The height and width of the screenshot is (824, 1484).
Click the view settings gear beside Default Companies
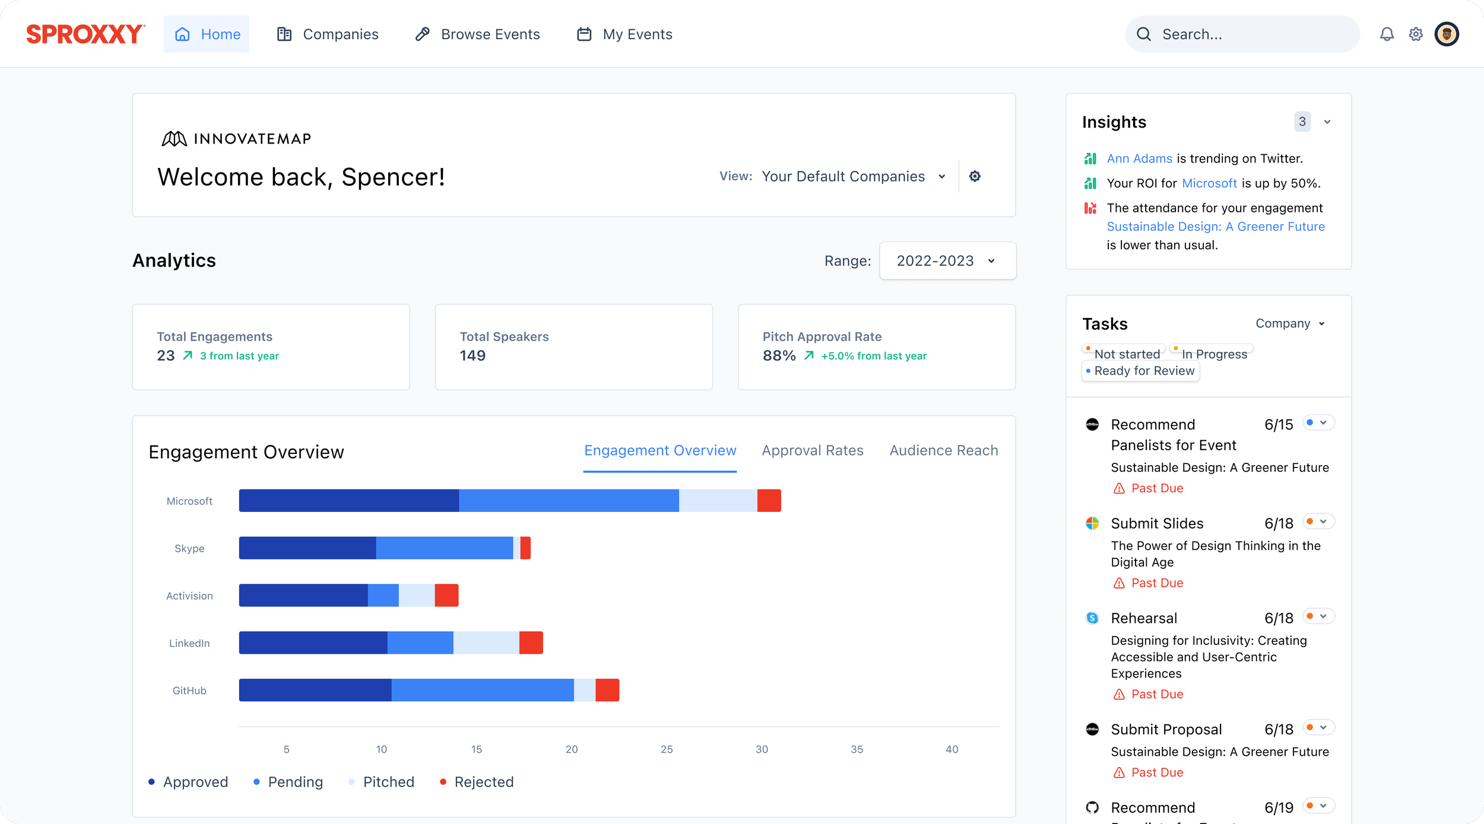click(975, 176)
